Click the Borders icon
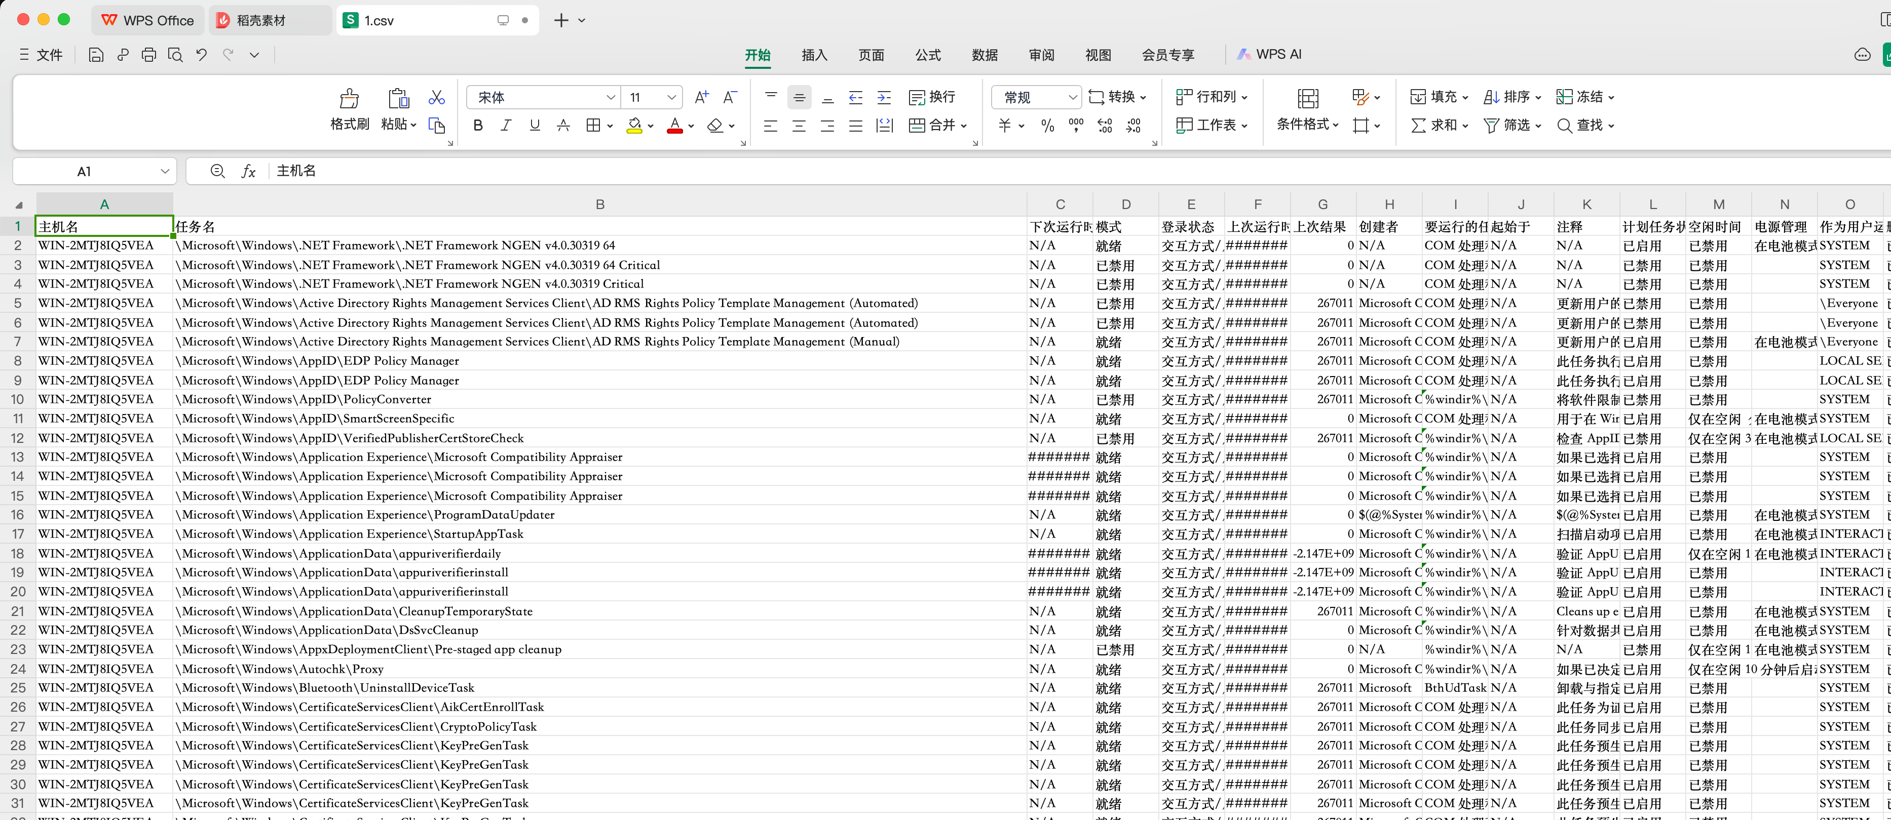 tap(593, 126)
